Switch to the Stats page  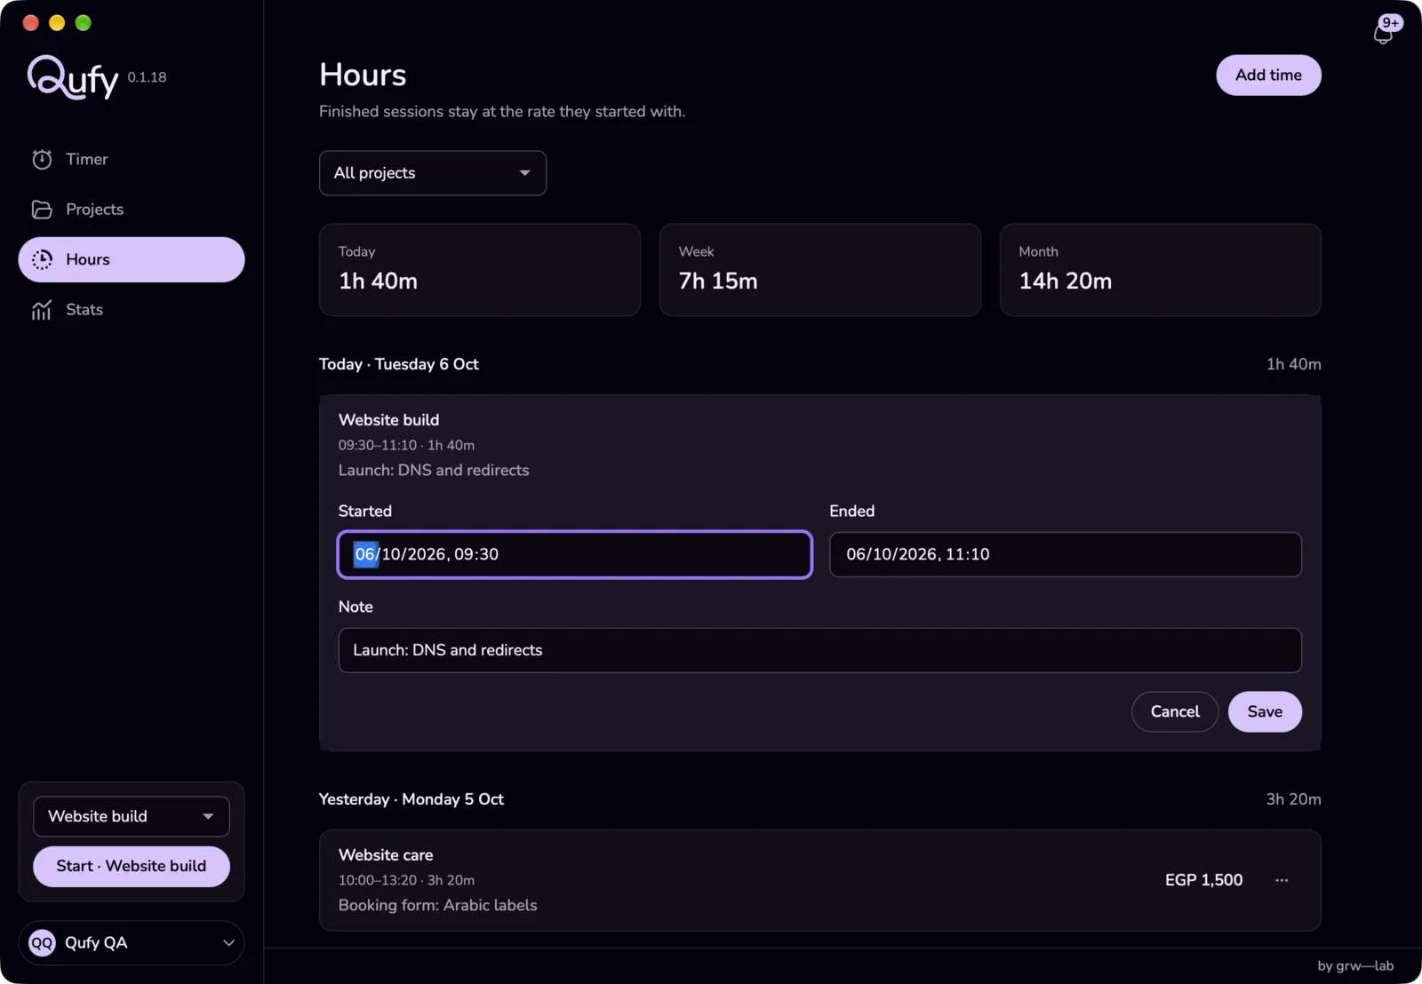tap(132, 310)
